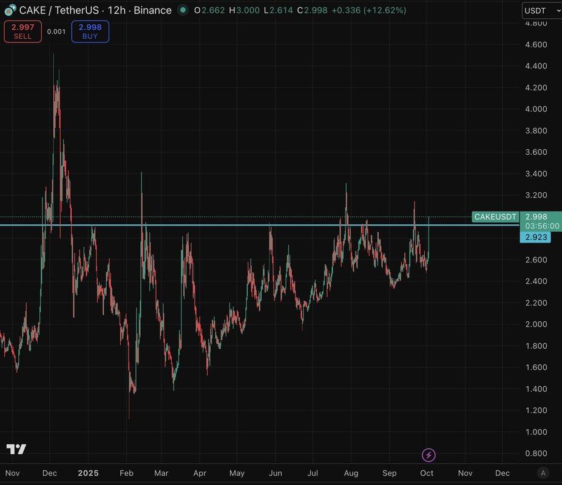Click the 2.923 horizontal line price tag

(535, 237)
